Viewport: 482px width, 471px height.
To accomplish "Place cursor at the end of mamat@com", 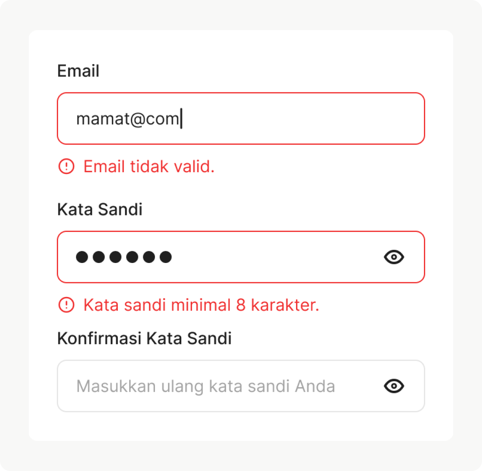I will click(180, 119).
